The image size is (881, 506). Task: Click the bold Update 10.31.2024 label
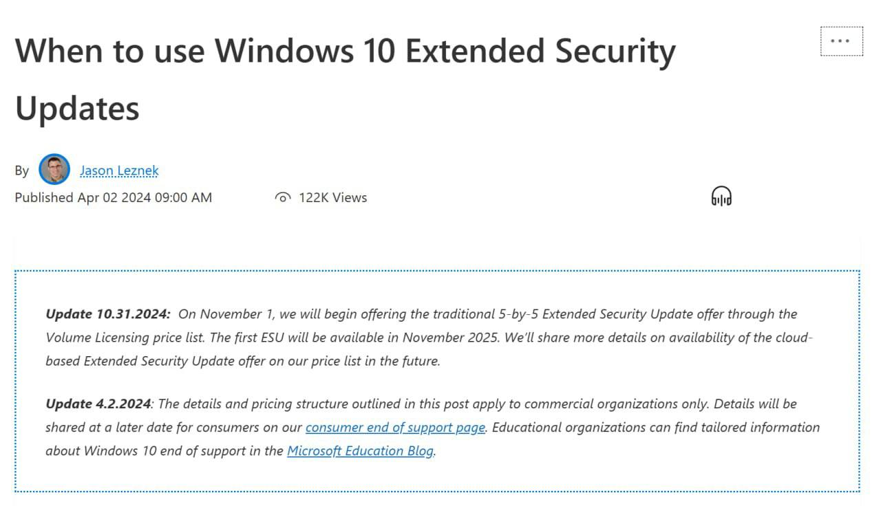click(x=107, y=314)
